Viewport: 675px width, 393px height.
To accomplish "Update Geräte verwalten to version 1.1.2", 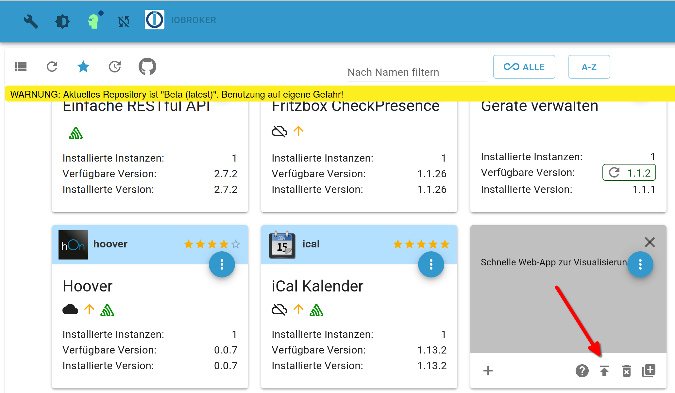I will (x=629, y=173).
